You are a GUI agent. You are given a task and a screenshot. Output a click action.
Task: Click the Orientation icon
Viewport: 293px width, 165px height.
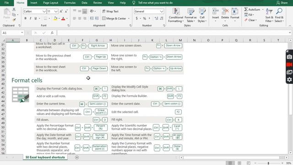click(x=92, y=11)
